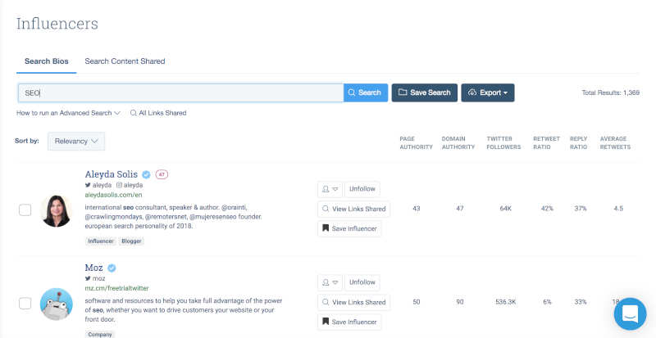Select the Moz row checkbox

click(25, 304)
